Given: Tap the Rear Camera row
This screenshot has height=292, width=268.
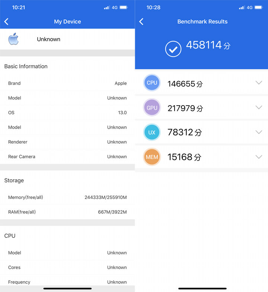Looking at the screenshot, I should click(67, 157).
